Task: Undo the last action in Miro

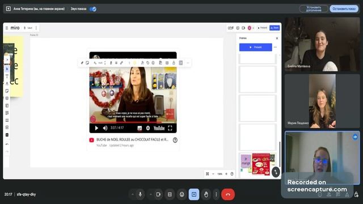Action: pyautogui.click(x=7, y=144)
